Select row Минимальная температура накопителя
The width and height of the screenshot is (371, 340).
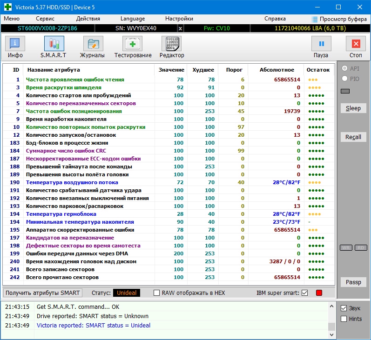(169, 222)
